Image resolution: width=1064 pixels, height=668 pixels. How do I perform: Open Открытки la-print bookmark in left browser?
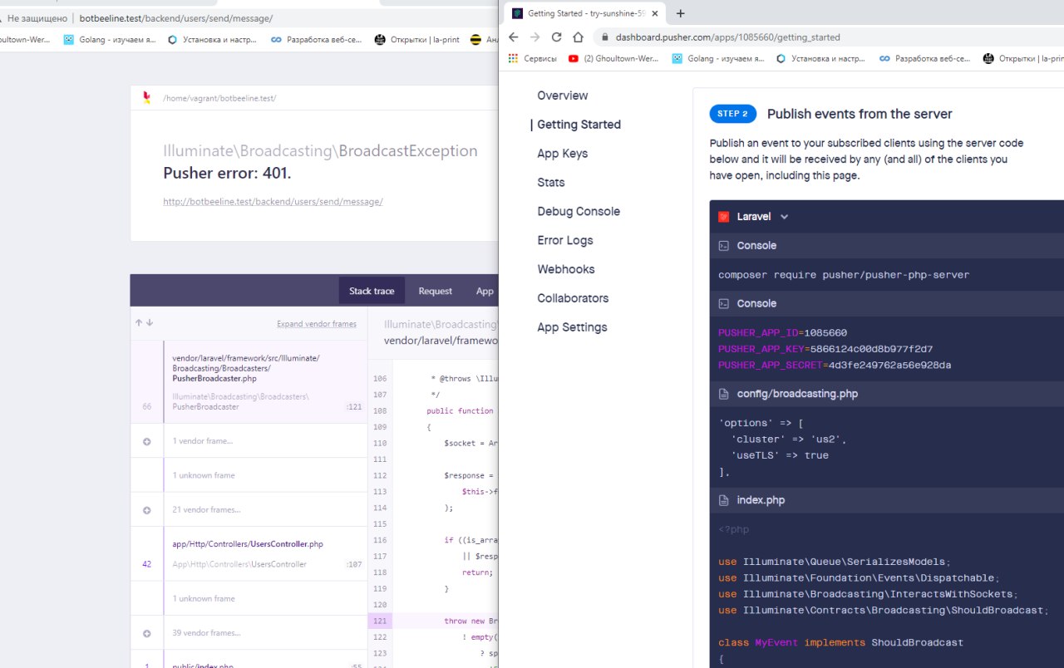pyautogui.click(x=418, y=39)
